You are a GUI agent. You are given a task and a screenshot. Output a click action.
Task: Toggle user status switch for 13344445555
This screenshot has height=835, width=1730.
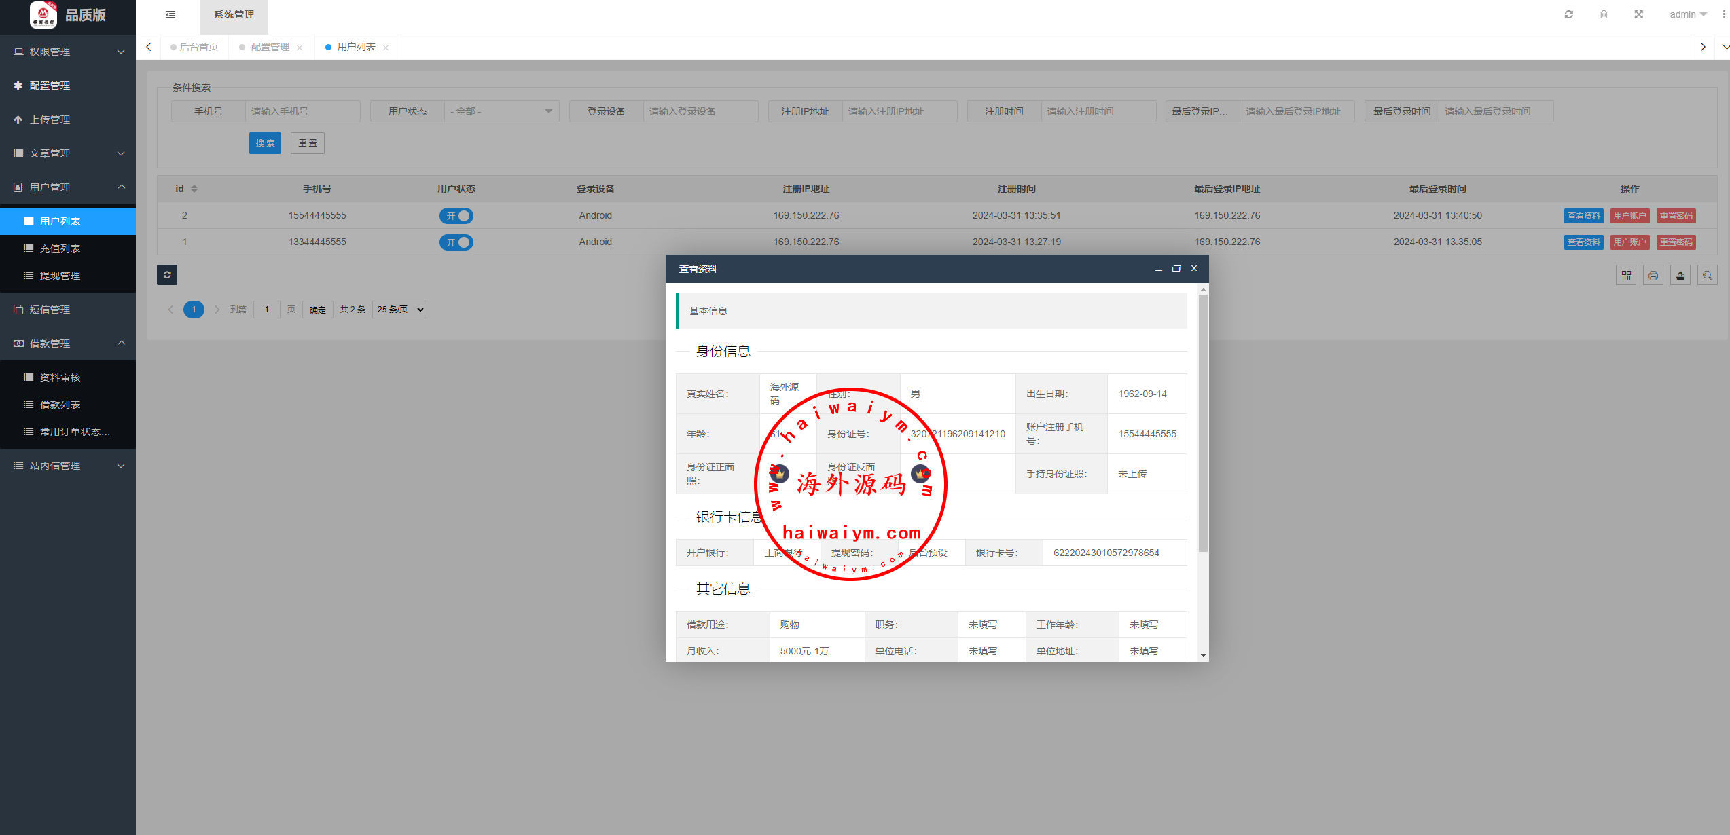pos(456,242)
